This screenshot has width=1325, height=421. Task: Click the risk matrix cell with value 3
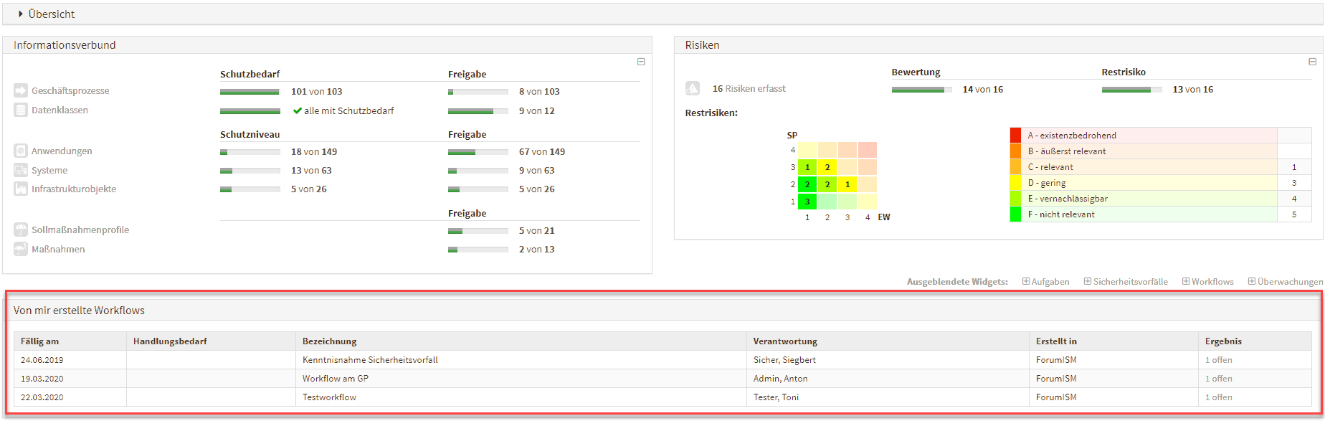(x=807, y=202)
